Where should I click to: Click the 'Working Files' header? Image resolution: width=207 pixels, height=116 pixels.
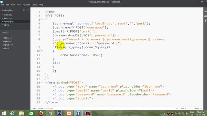(x=7, y=10)
